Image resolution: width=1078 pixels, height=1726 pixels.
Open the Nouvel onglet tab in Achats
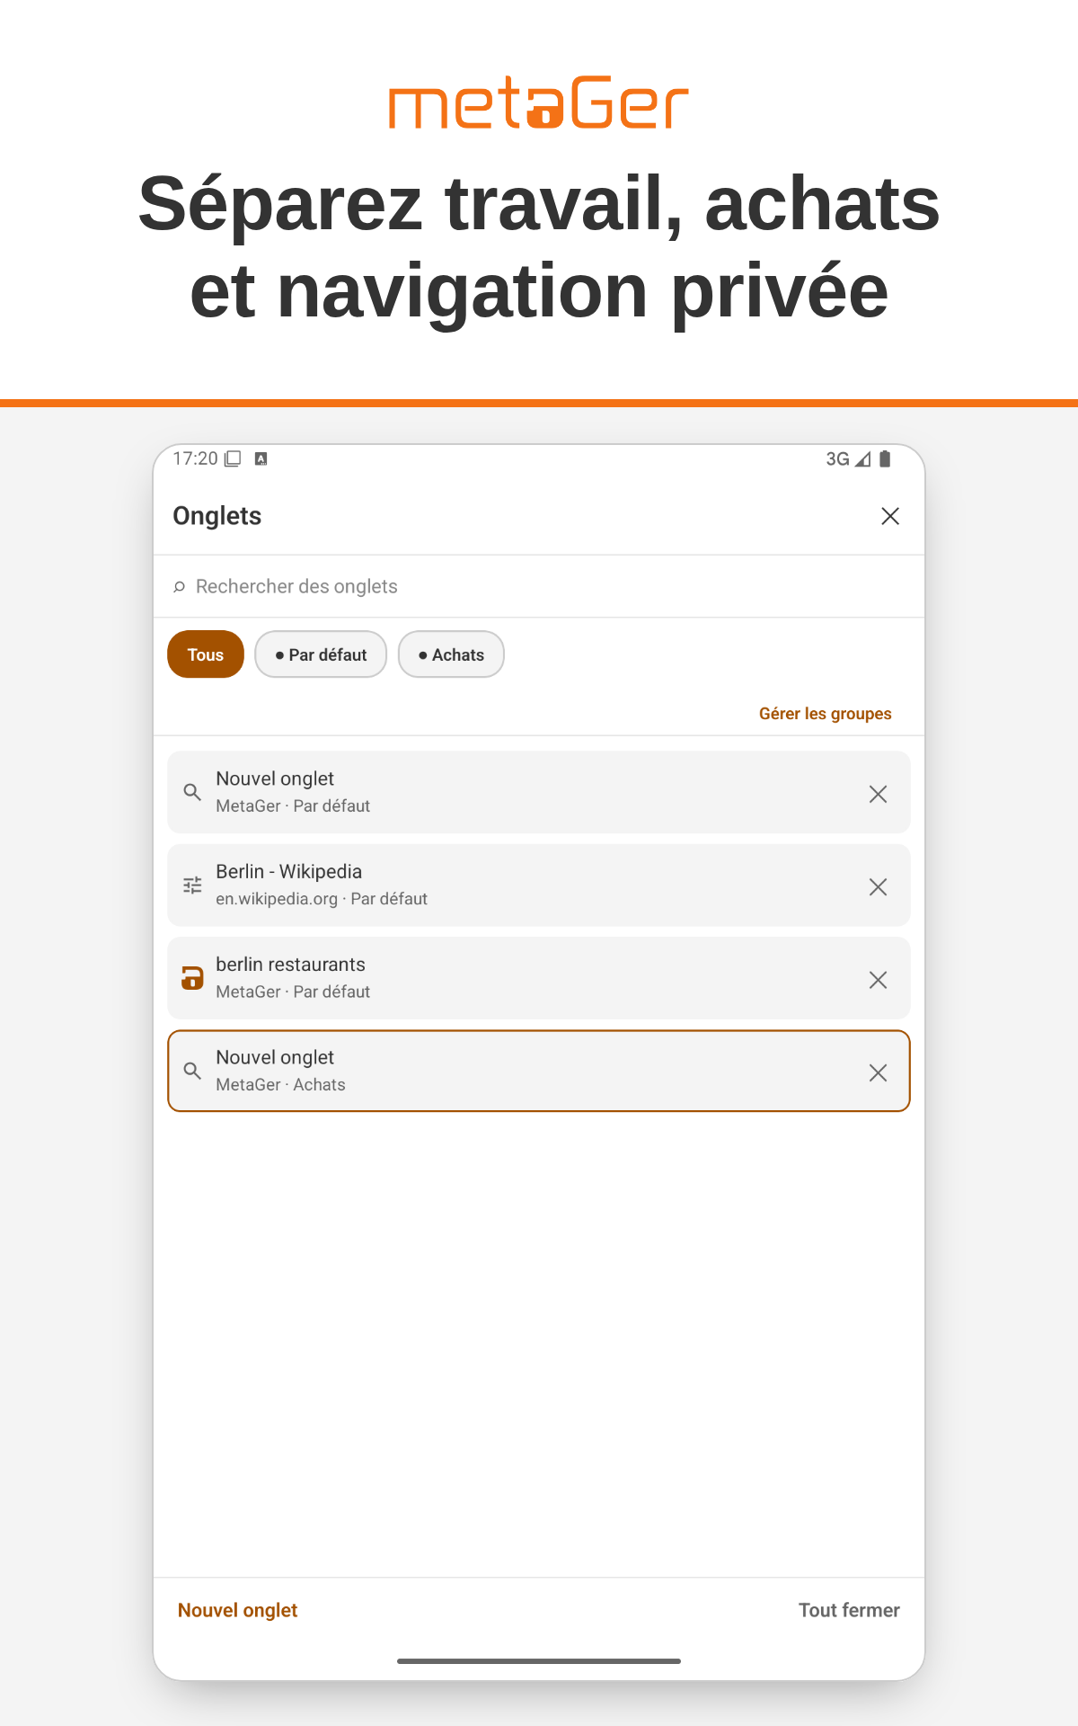(539, 1071)
